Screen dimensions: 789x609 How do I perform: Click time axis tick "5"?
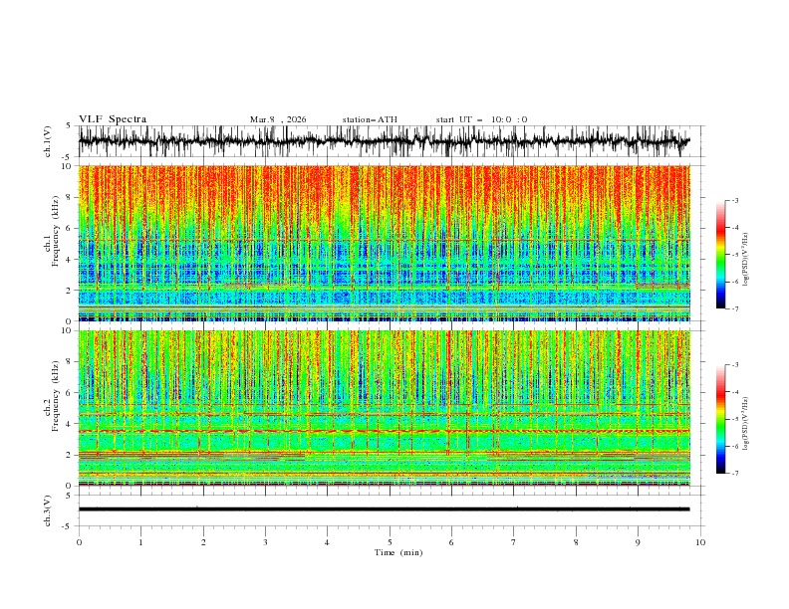click(x=390, y=542)
